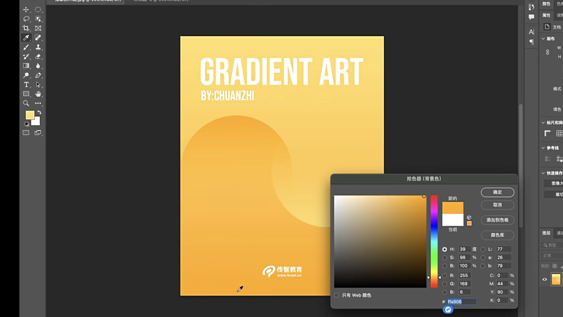563x317 pixels.
Task: Select the Elliptical Marquee tool
Action: (x=38, y=9)
